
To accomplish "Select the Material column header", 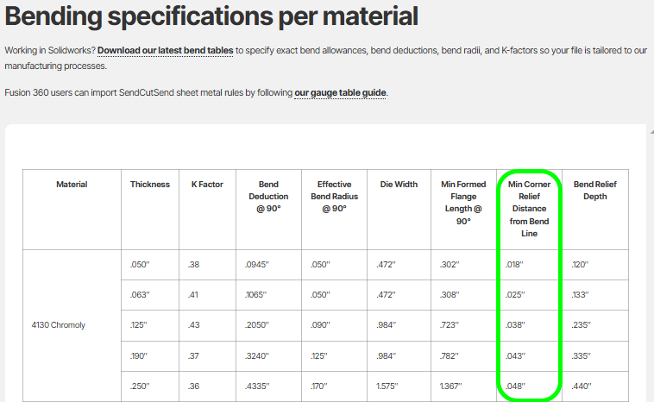I will (72, 185).
